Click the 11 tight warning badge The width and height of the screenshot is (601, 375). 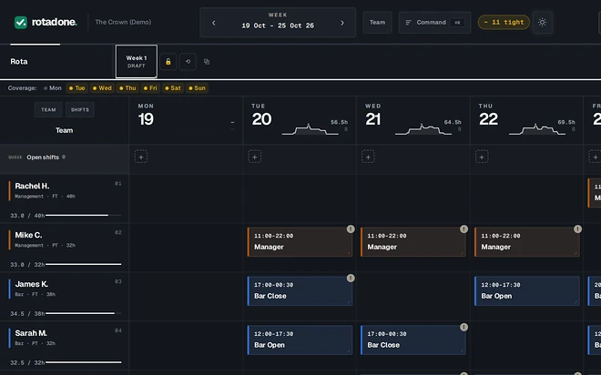click(x=504, y=22)
